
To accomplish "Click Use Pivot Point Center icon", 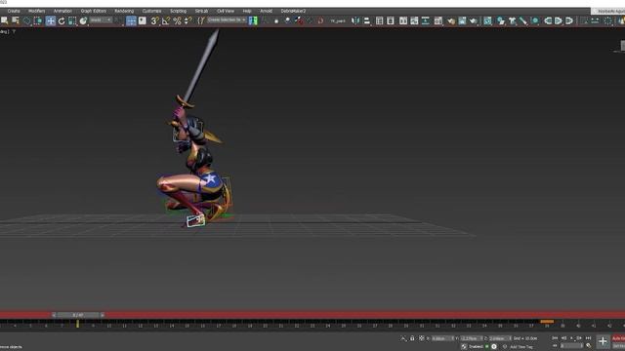I will point(119,20).
